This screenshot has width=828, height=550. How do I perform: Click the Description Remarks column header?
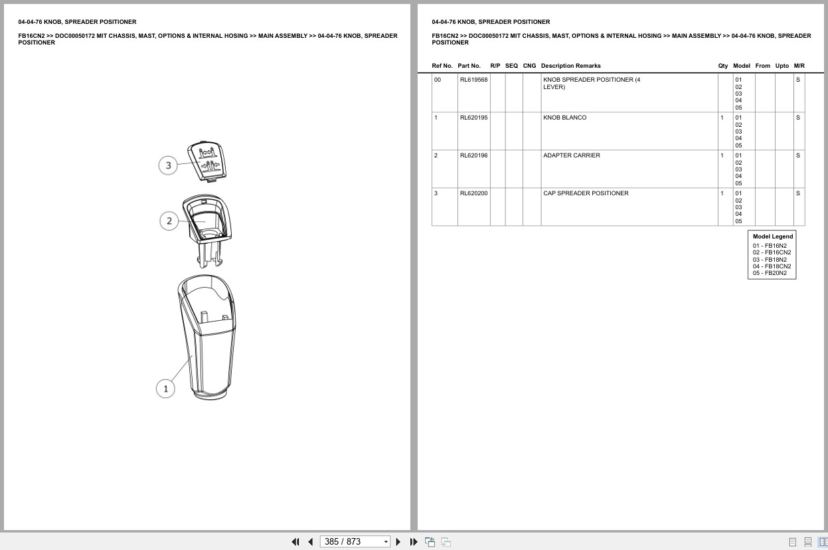point(570,66)
